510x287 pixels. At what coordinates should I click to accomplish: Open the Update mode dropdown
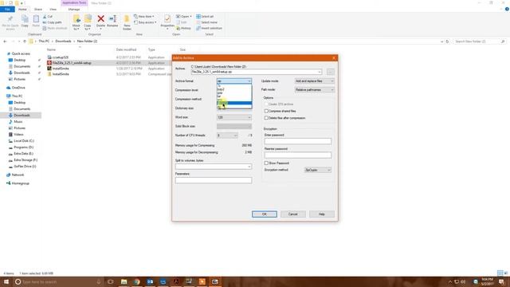click(314, 81)
